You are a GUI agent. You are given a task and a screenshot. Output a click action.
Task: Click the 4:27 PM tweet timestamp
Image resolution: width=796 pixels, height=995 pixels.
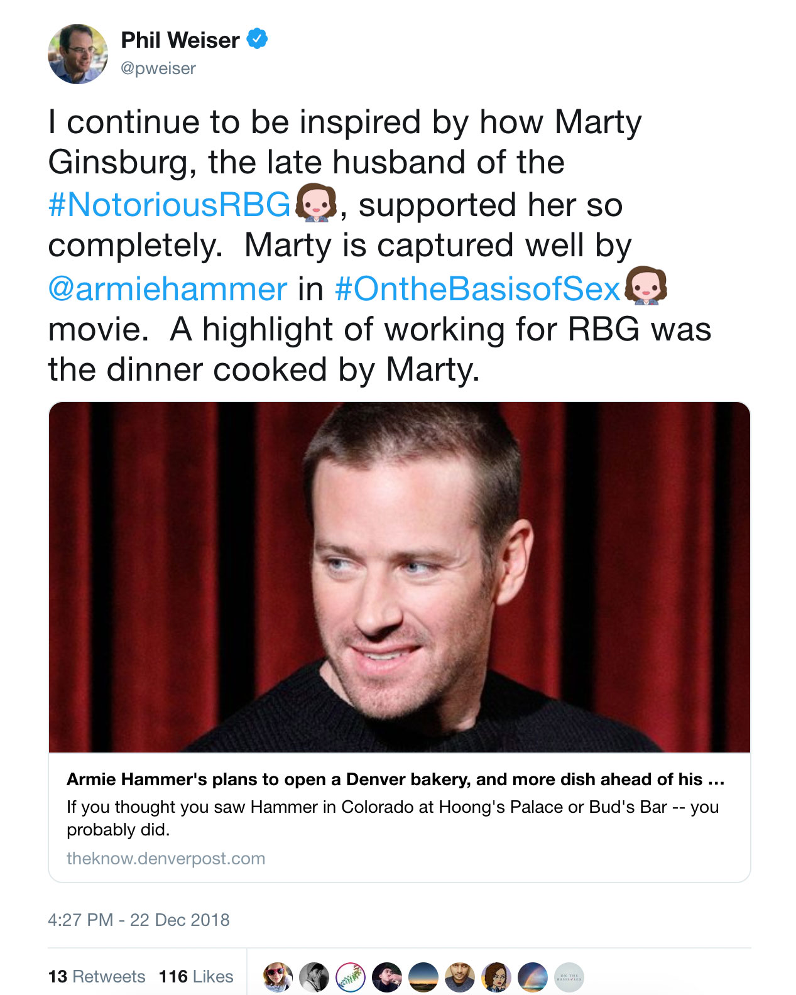(x=139, y=920)
